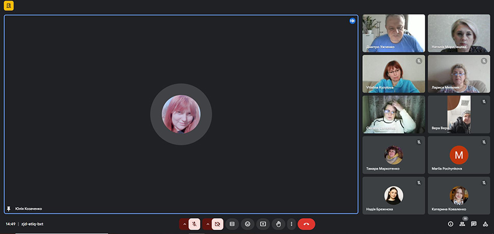Open meeting details info icon

click(x=451, y=224)
